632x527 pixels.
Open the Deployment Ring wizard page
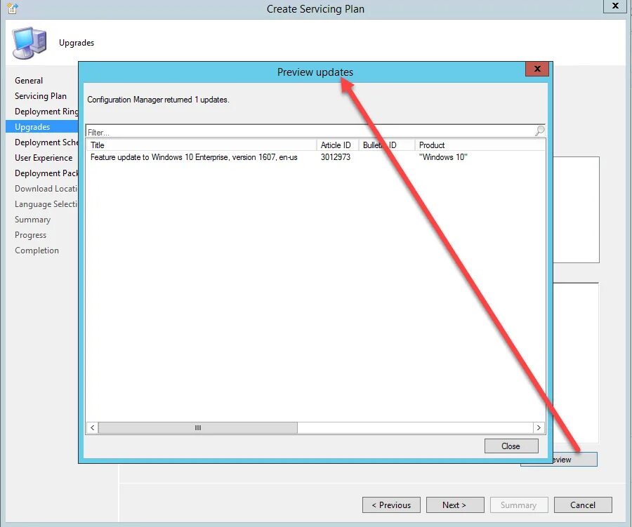[46, 111]
